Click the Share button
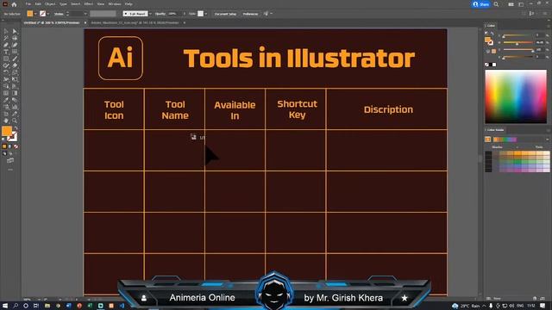 click(480, 4)
